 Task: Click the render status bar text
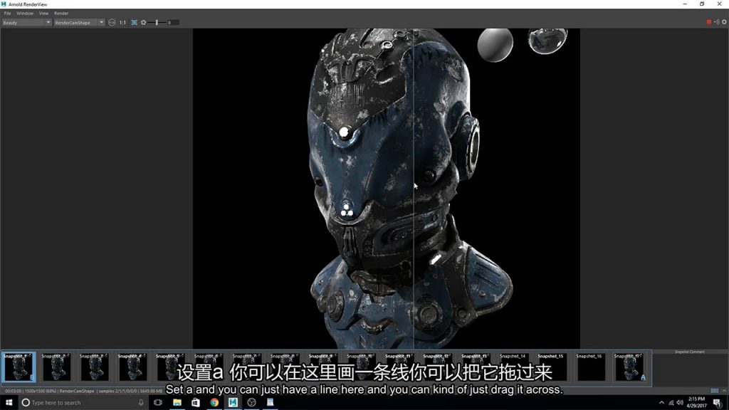click(84, 391)
